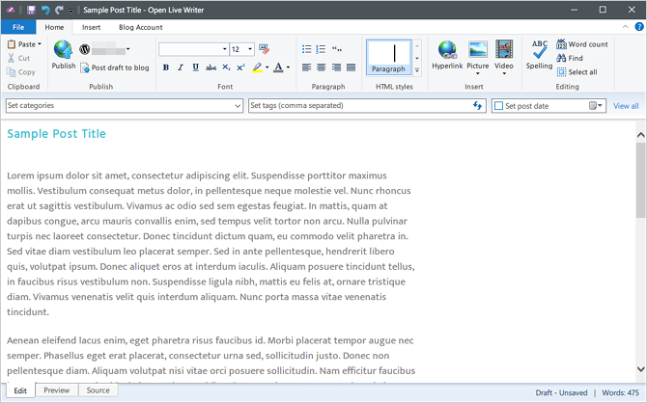Switch to the Edit view tab

(x=20, y=390)
